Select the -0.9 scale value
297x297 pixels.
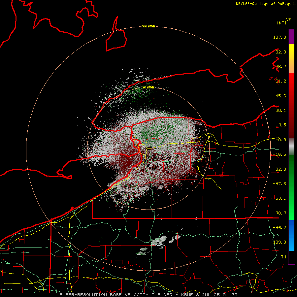(281, 140)
